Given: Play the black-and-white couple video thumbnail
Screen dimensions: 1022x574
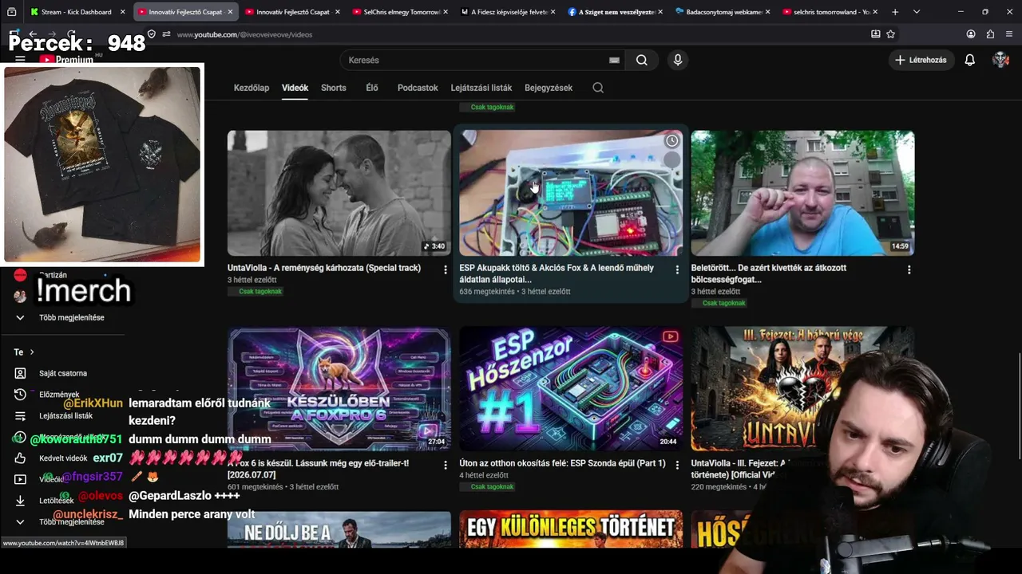Looking at the screenshot, I should pyautogui.click(x=339, y=193).
